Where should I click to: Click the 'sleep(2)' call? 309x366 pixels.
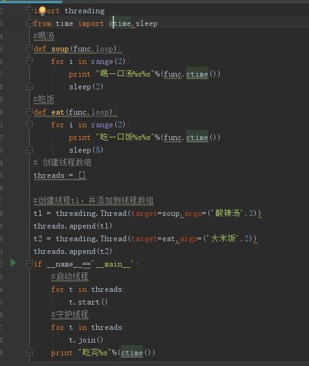[86, 87]
